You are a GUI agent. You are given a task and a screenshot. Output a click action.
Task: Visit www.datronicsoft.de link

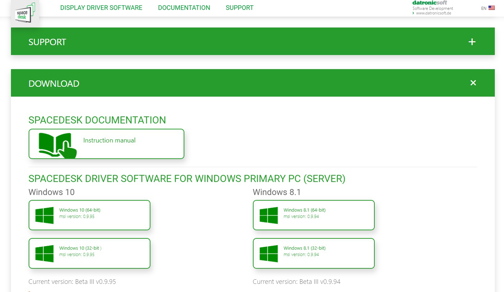pyautogui.click(x=433, y=13)
